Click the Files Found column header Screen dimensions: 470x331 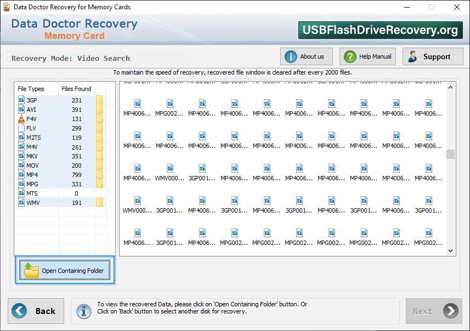pyautogui.click(x=76, y=89)
